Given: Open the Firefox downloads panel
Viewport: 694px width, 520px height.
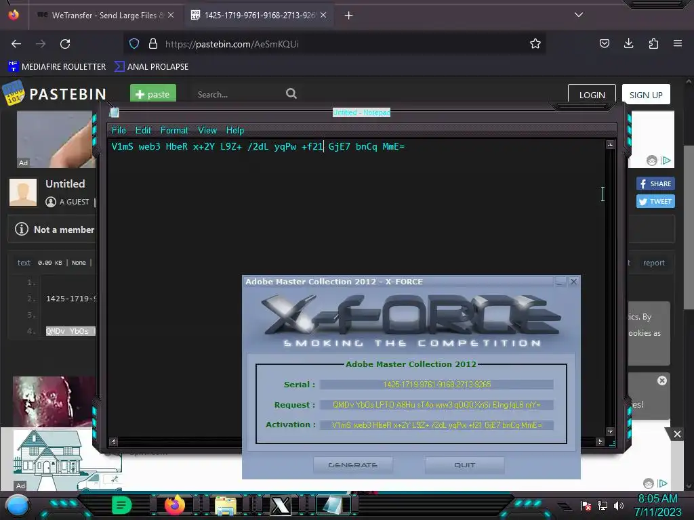Looking at the screenshot, I should coord(628,43).
